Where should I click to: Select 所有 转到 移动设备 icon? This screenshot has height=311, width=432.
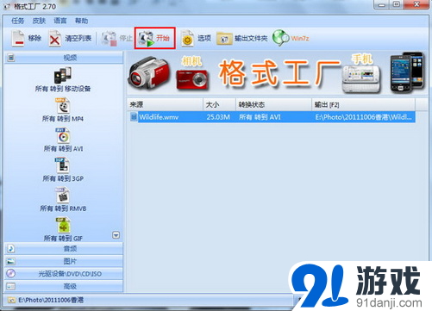[x=63, y=75]
